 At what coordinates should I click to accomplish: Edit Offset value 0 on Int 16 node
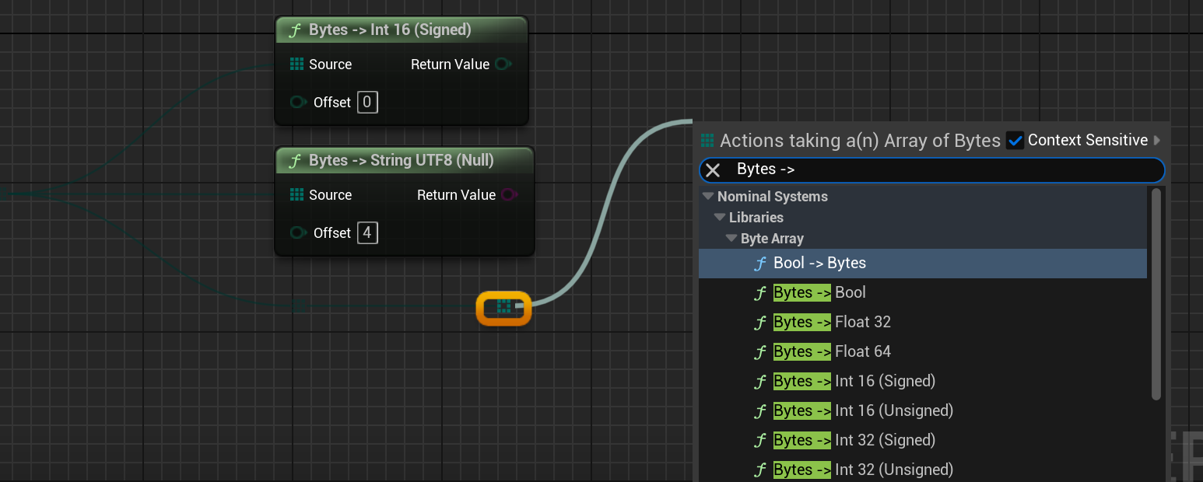[x=367, y=102]
